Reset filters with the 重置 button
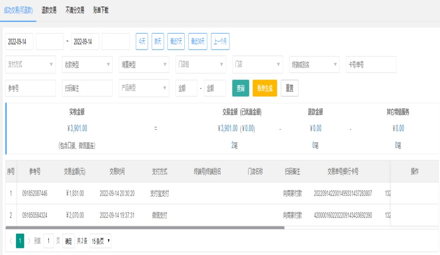This screenshot has height=255, width=440. 289,88
